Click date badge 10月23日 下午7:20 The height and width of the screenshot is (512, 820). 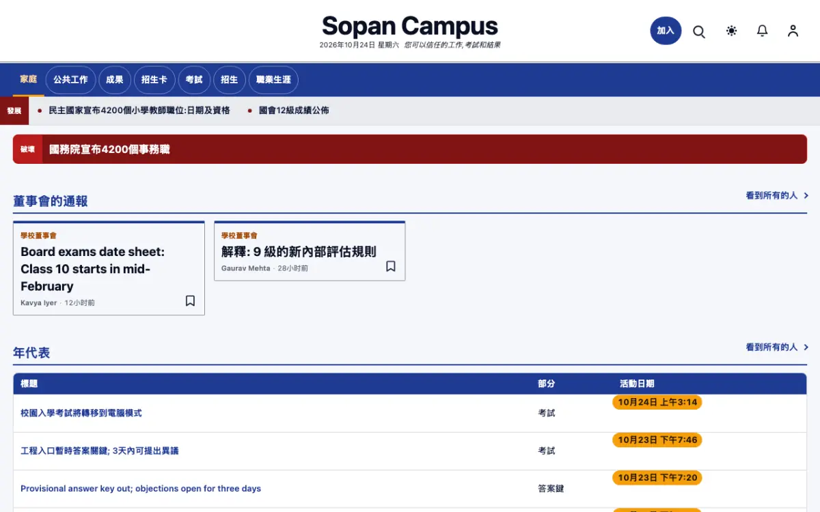coord(657,477)
